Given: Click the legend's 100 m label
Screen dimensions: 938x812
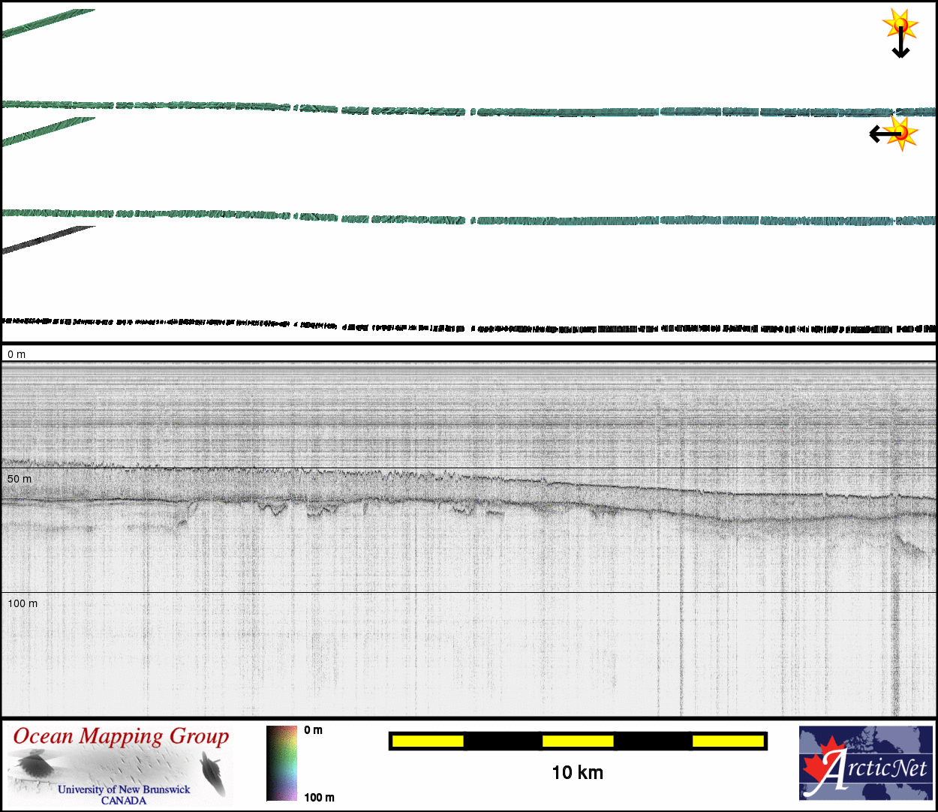Looking at the screenshot, I should (319, 797).
